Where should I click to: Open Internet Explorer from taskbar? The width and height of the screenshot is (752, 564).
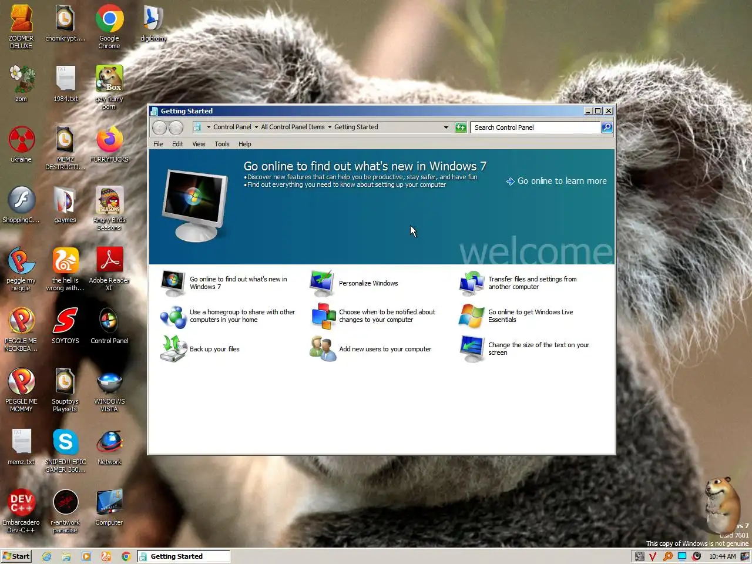47,556
